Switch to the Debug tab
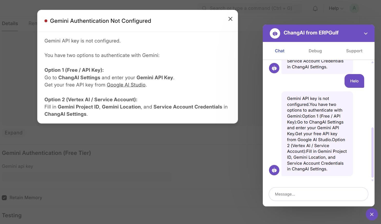 coord(315,51)
